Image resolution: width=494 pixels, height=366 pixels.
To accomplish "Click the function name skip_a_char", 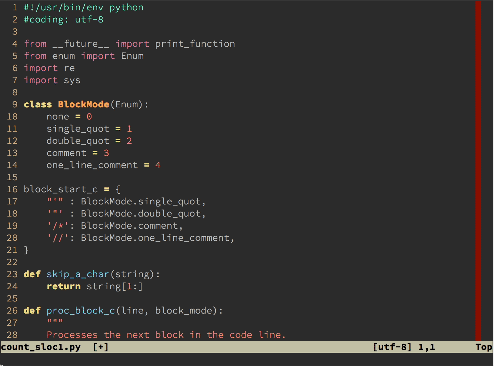I will pyautogui.click(x=78, y=274).
